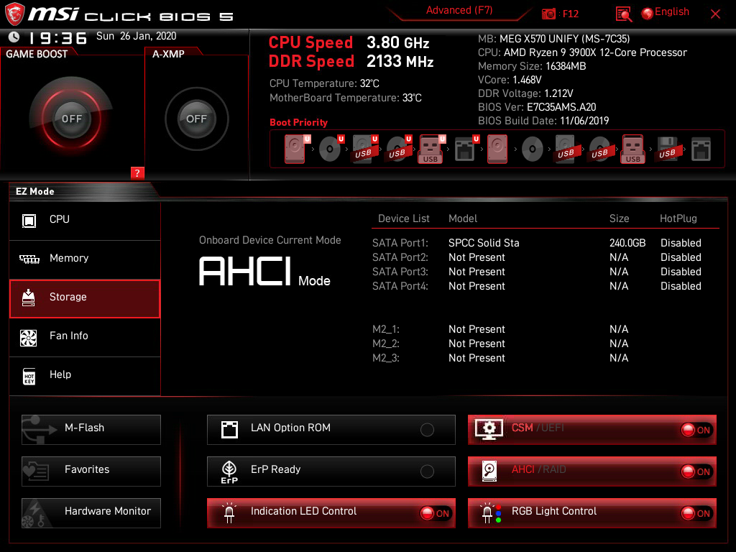Image resolution: width=736 pixels, height=552 pixels.
Task: Open the Help section
Action: tap(85, 376)
